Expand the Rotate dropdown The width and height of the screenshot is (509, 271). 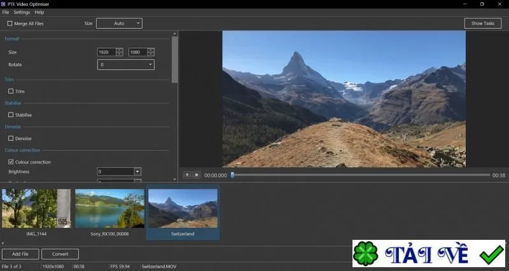coord(125,65)
